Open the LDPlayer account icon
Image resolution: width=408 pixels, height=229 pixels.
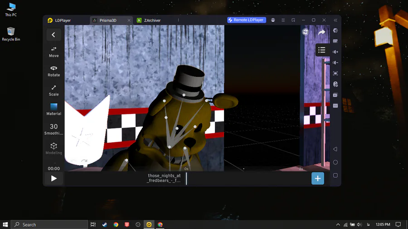pos(273,20)
